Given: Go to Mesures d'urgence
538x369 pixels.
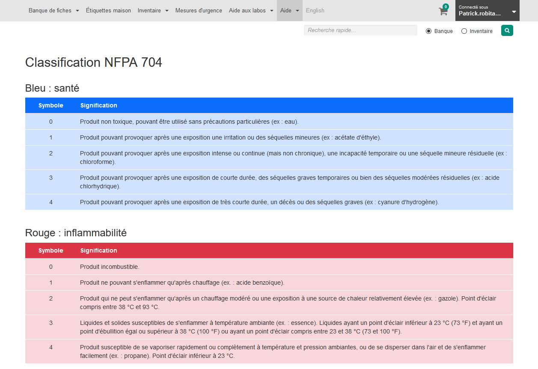Looking at the screenshot, I should [x=199, y=11].
